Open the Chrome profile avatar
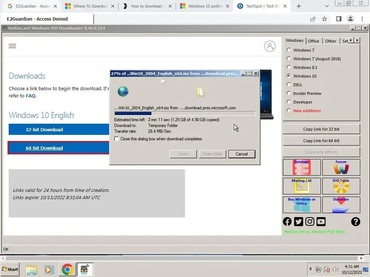370x277 pixels. tap(350, 19)
